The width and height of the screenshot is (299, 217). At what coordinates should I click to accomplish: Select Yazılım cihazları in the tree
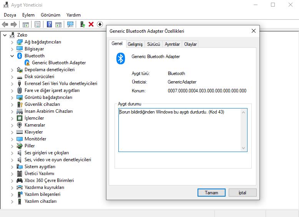(x=40, y=201)
